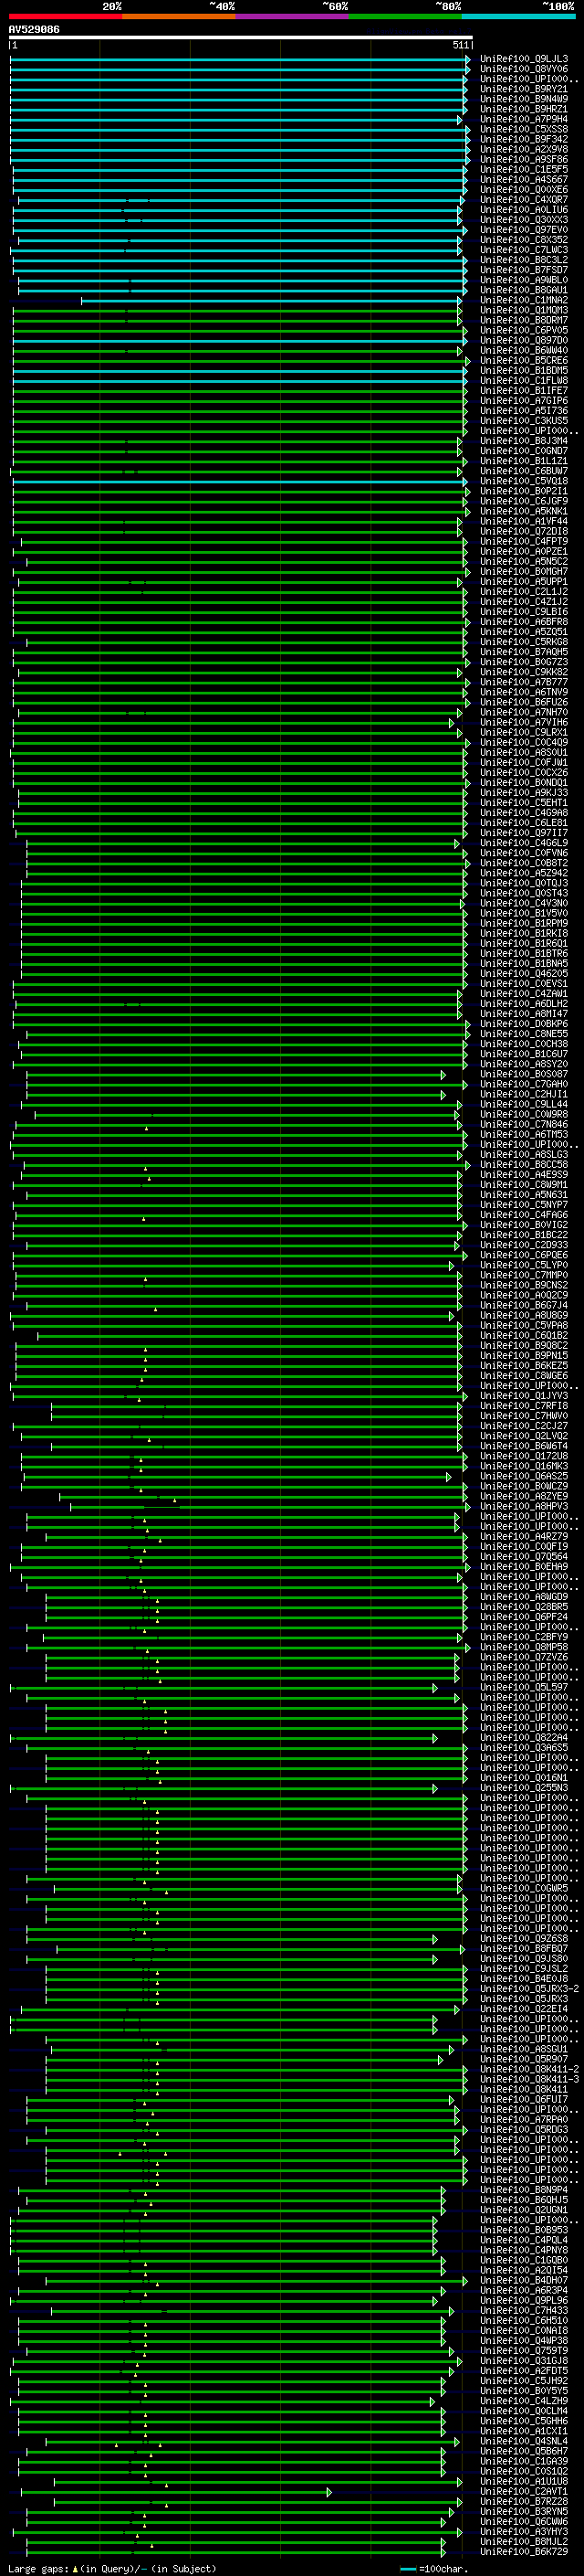
Task: Select the UniRef100_B9F342 label
Action: click(524, 140)
